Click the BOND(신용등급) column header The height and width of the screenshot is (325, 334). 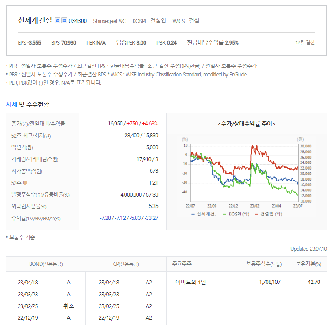pos(46,264)
